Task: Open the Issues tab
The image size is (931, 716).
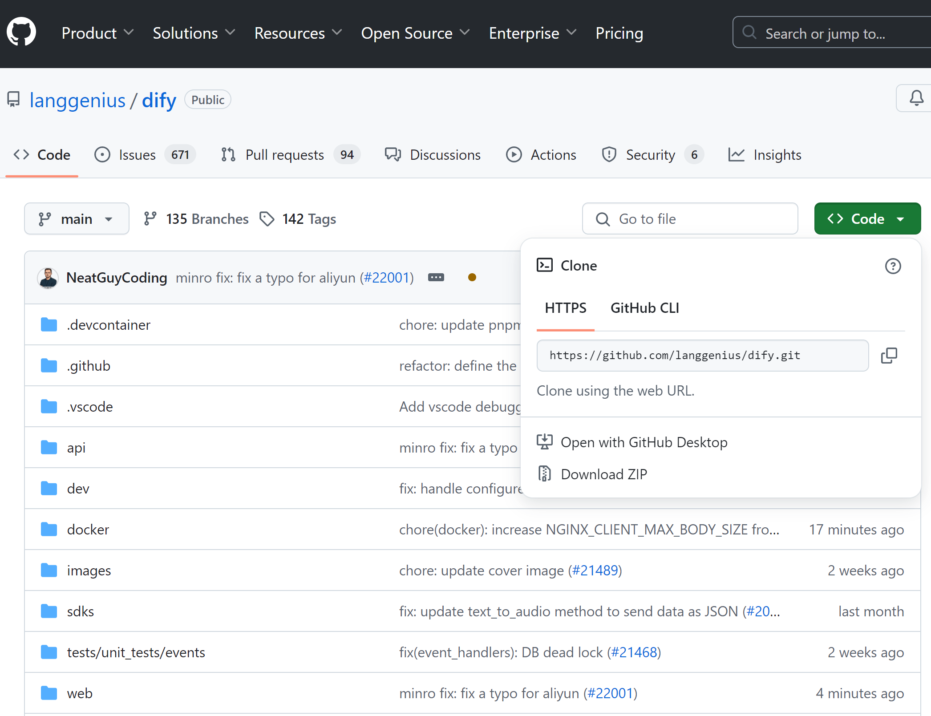Action: click(x=145, y=155)
